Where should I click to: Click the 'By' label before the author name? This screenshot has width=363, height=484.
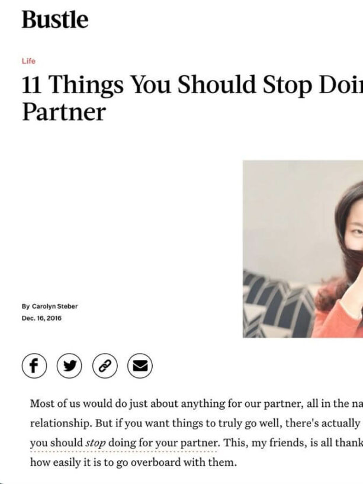click(x=25, y=306)
